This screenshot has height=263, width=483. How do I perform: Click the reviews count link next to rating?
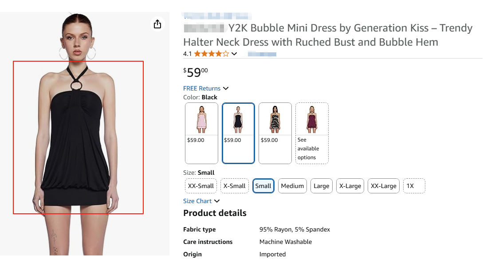pos(262,53)
